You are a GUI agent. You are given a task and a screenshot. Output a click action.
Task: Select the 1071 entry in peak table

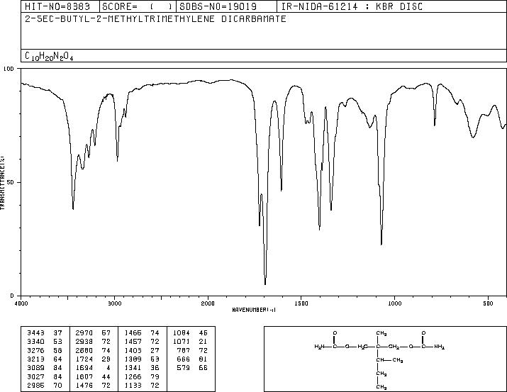pos(182,341)
